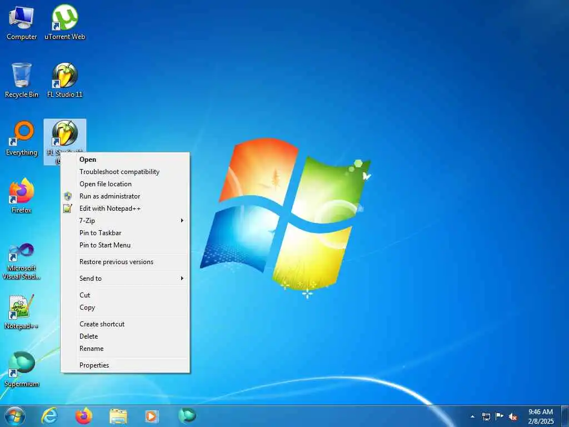Open Windows Explorer from the taskbar
Screen dimensions: 569x427
click(x=118, y=416)
